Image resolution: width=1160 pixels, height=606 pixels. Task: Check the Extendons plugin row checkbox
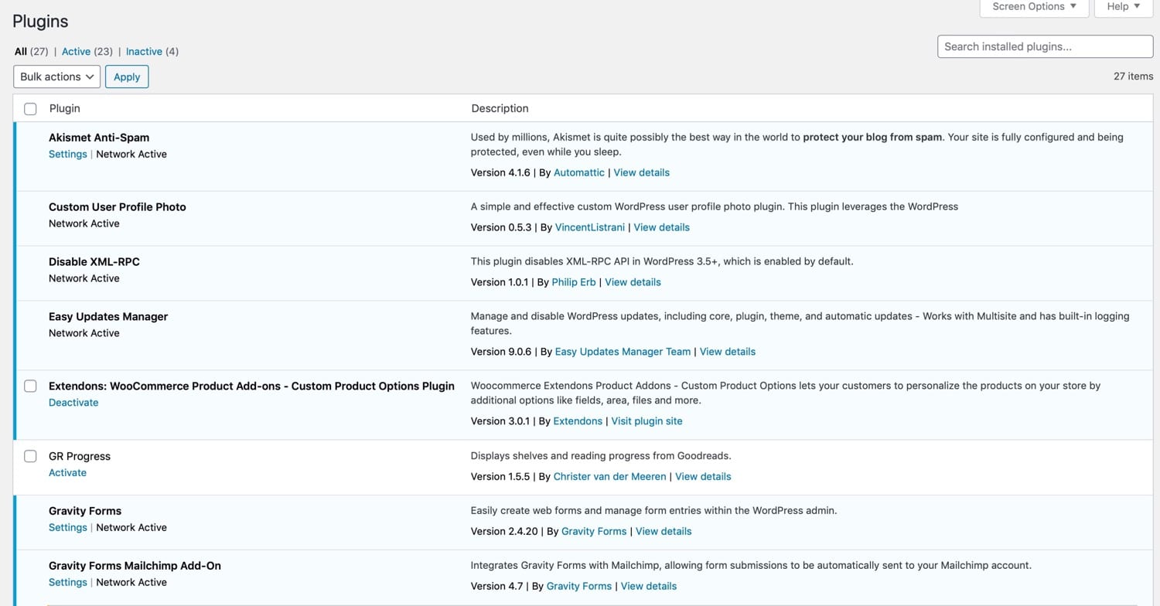[x=30, y=386]
